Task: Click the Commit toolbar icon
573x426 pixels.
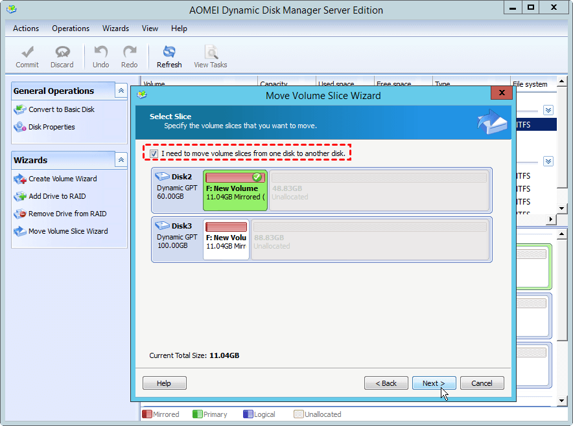Action: click(x=27, y=52)
